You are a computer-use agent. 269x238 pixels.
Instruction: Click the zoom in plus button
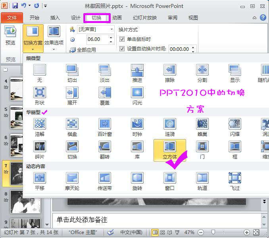[x=246, y=232]
